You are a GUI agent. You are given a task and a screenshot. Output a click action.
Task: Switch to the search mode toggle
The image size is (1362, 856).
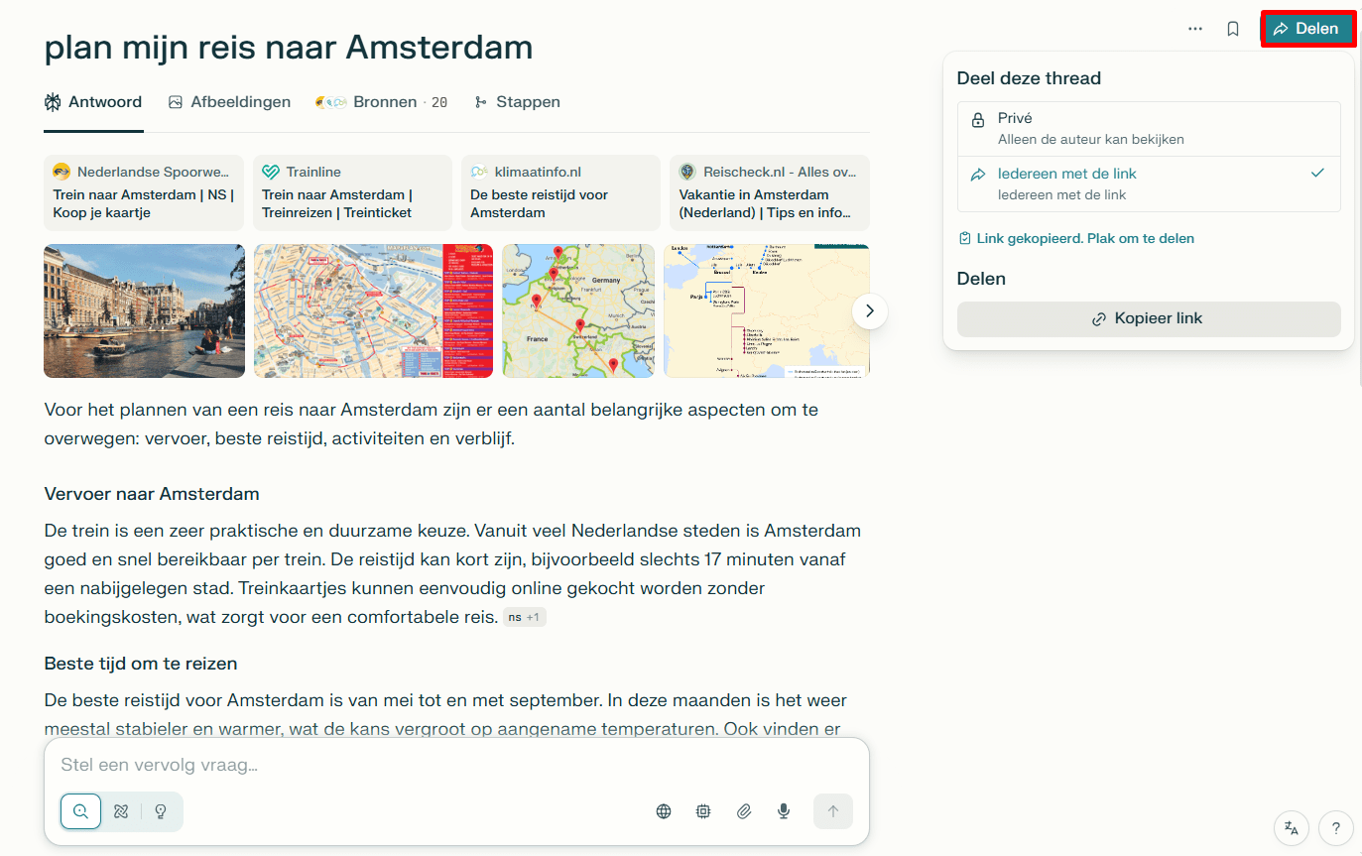pos(81,811)
